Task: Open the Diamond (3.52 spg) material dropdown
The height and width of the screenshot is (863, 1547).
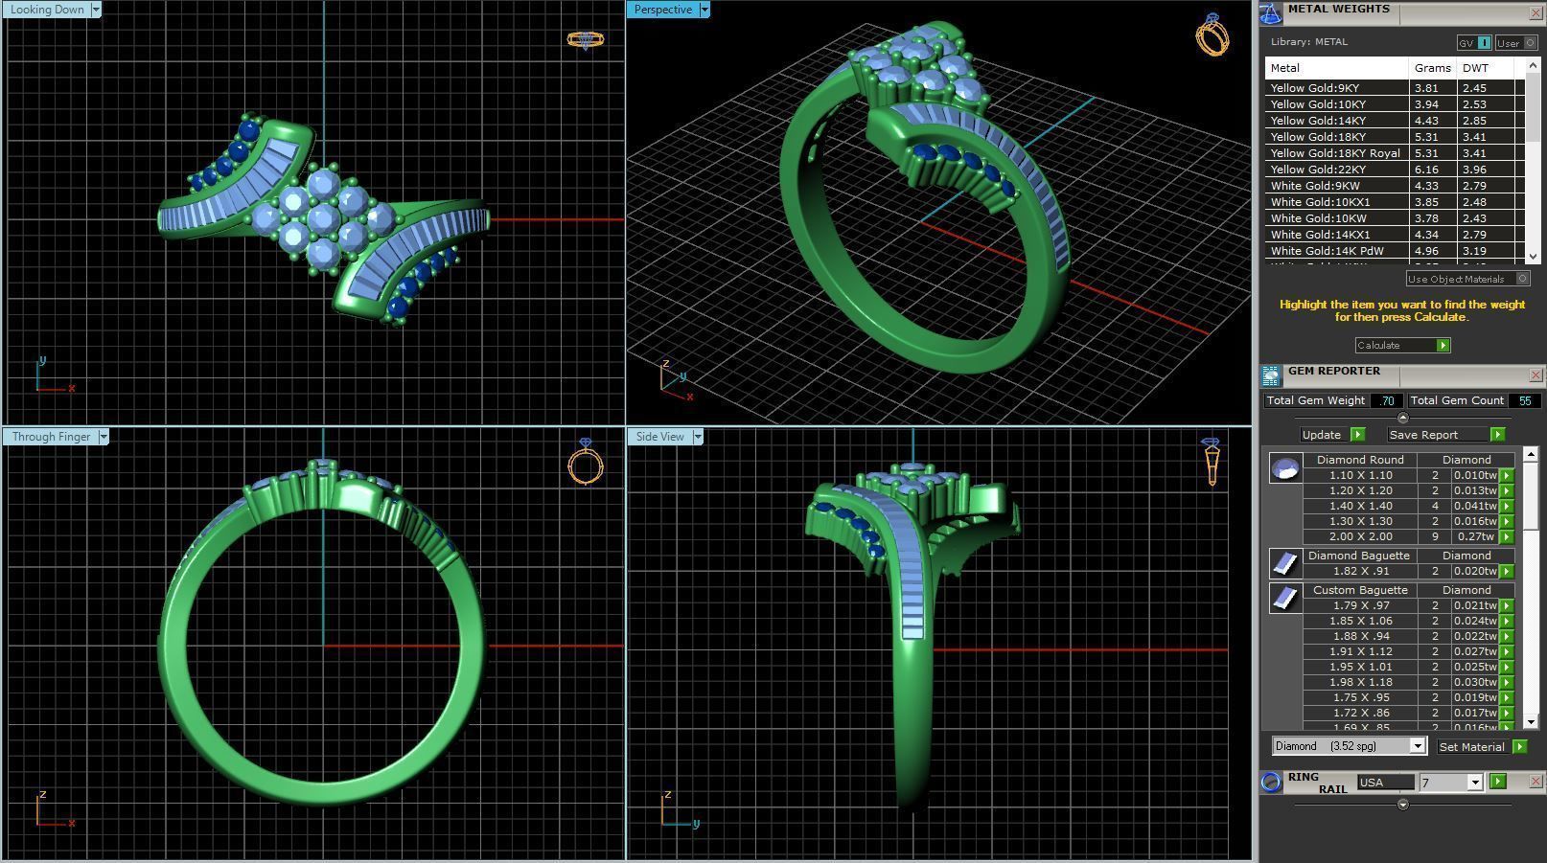Action: click(x=1417, y=746)
